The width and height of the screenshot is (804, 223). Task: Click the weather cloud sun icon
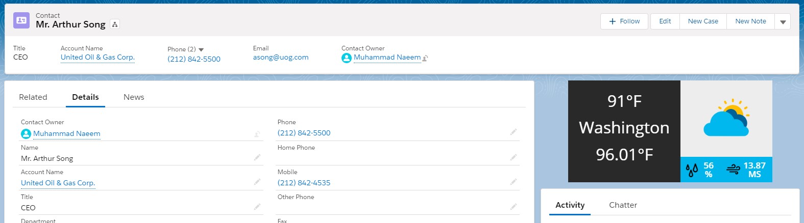726,118
